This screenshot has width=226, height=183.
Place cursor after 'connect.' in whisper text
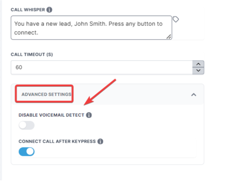[38, 33]
